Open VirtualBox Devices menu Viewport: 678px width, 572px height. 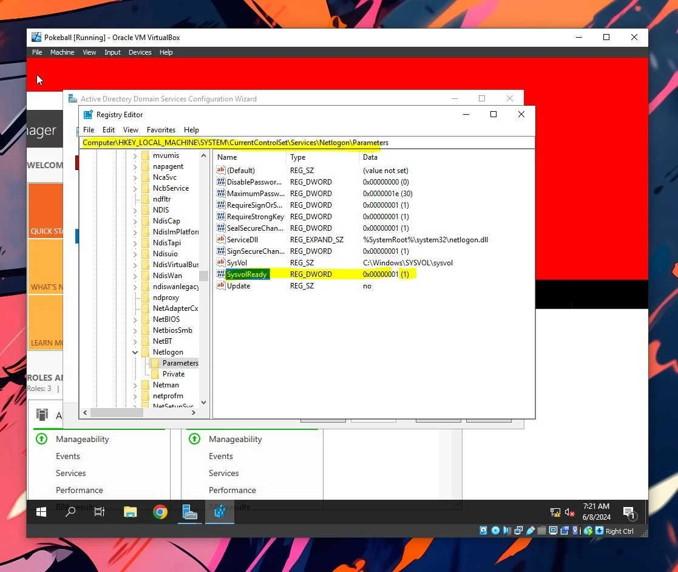pyautogui.click(x=140, y=52)
